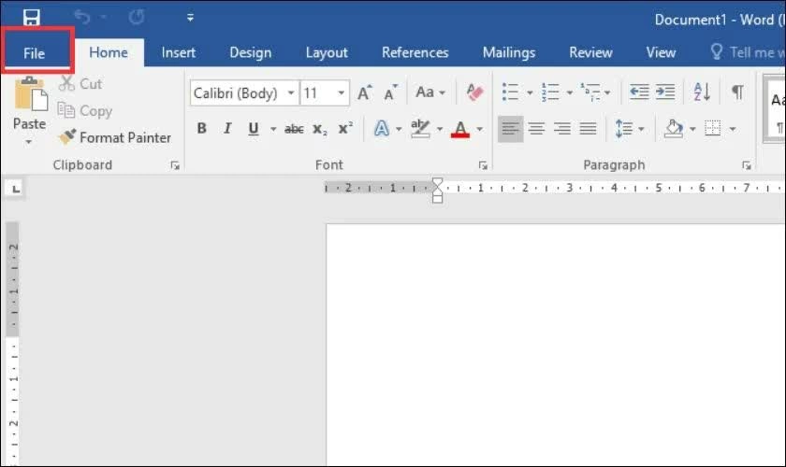Screen dimensions: 786x467
Task: Click the Borders icon
Action: pyautogui.click(x=713, y=129)
